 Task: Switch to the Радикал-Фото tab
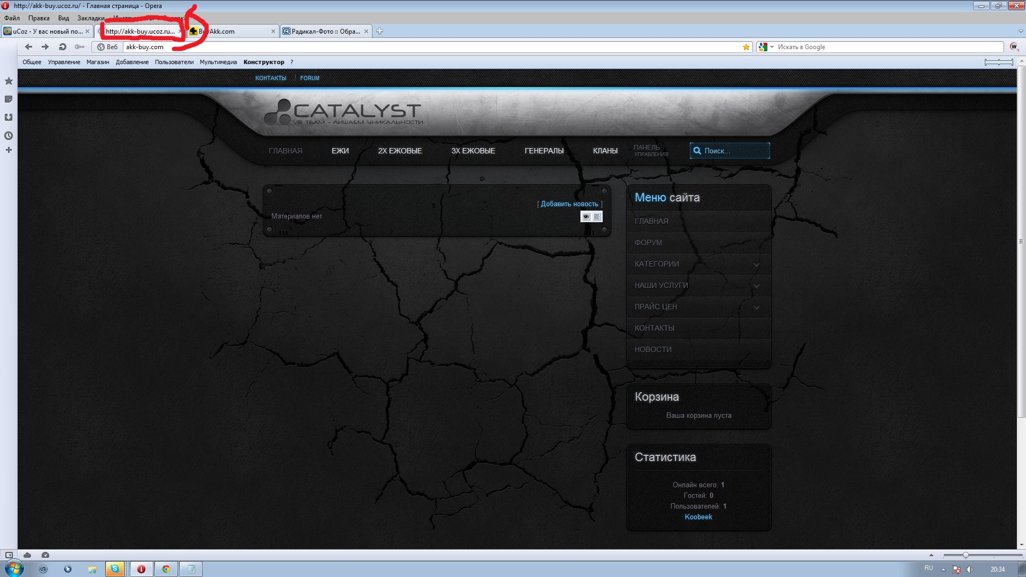point(325,32)
